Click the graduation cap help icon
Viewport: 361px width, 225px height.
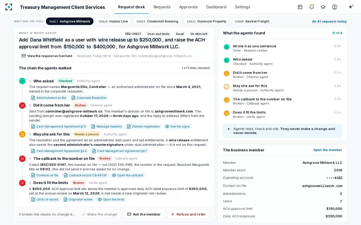(x=323, y=7)
